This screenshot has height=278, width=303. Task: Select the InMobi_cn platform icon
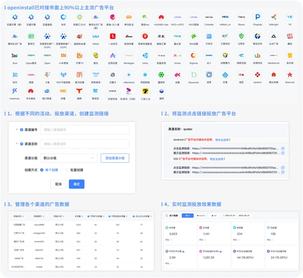225,17
